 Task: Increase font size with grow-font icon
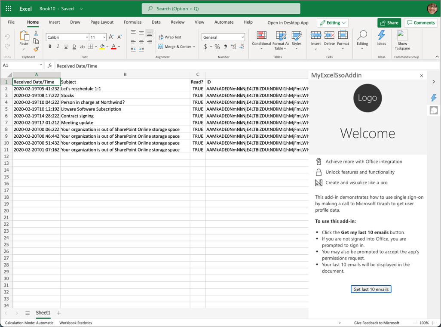(x=111, y=37)
